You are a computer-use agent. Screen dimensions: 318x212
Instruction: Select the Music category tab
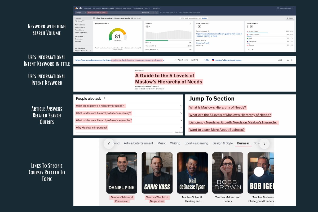pos(162,143)
